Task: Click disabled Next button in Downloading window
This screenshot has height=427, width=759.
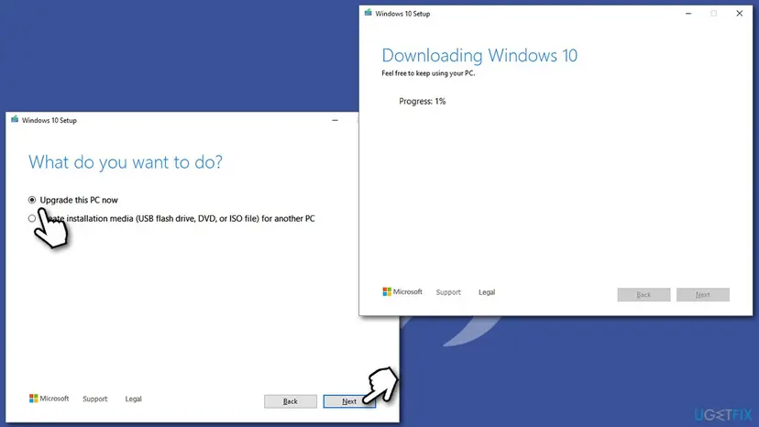Action: click(703, 294)
